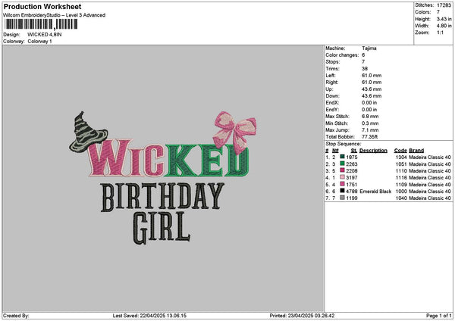Click the barcode under the worksheet title
Image resolution: width=455 pixels, height=321 pixels.
click(41, 24)
